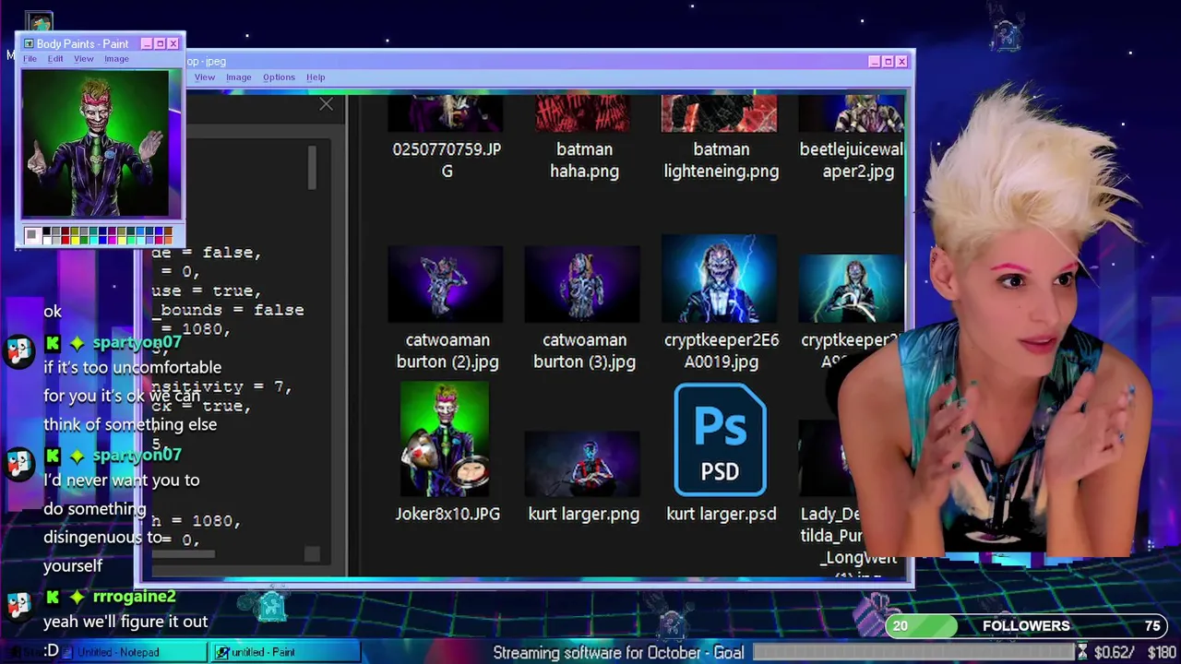Open the Options menu in the jpeg window
This screenshot has width=1181, height=664.
pyautogui.click(x=279, y=77)
